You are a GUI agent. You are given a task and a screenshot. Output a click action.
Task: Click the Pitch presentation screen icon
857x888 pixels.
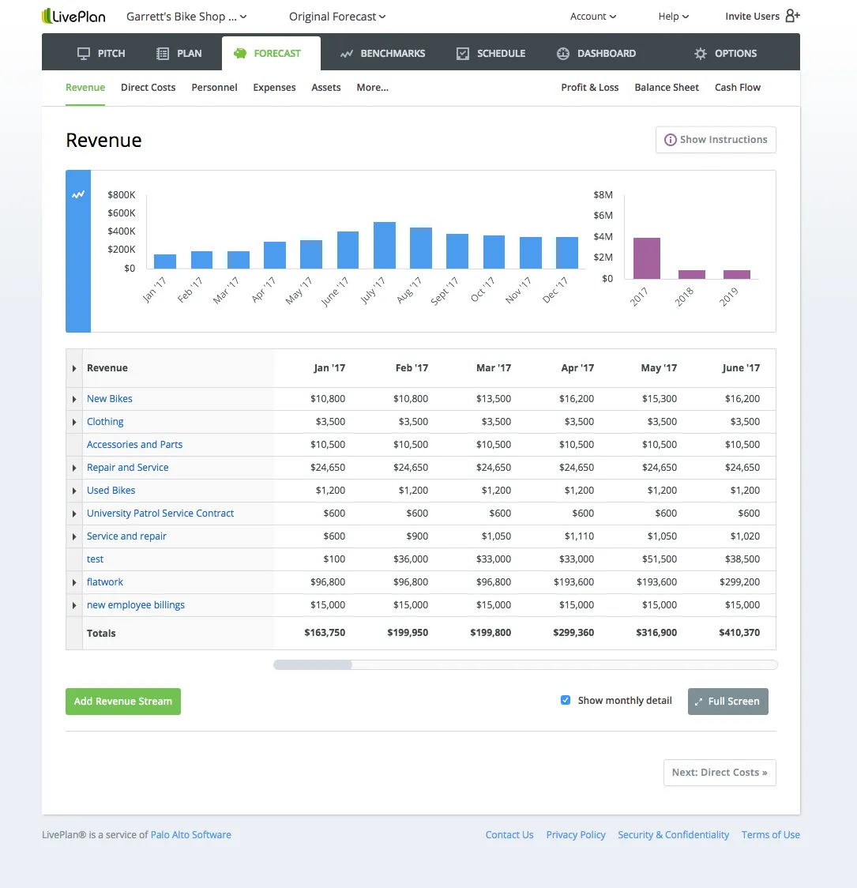pyautogui.click(x=84, y=54)
